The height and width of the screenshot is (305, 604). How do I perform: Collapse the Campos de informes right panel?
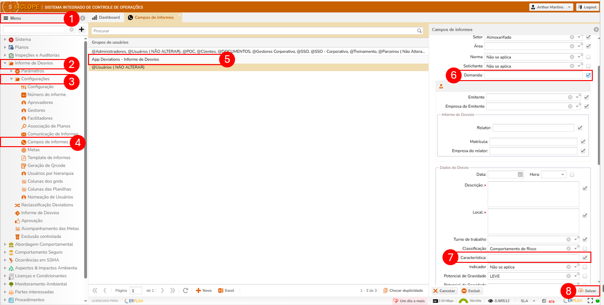click(596, 30)
